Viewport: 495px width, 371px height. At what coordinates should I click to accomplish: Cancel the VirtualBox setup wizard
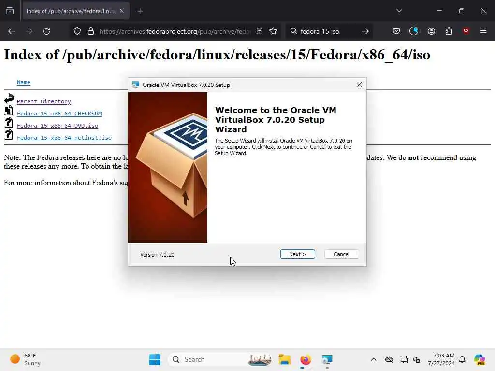(x=341, y=254)
